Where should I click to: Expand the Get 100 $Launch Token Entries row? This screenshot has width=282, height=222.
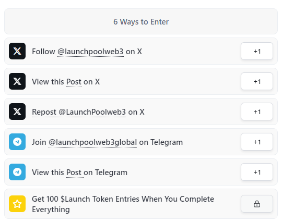(x=141, y=204)
